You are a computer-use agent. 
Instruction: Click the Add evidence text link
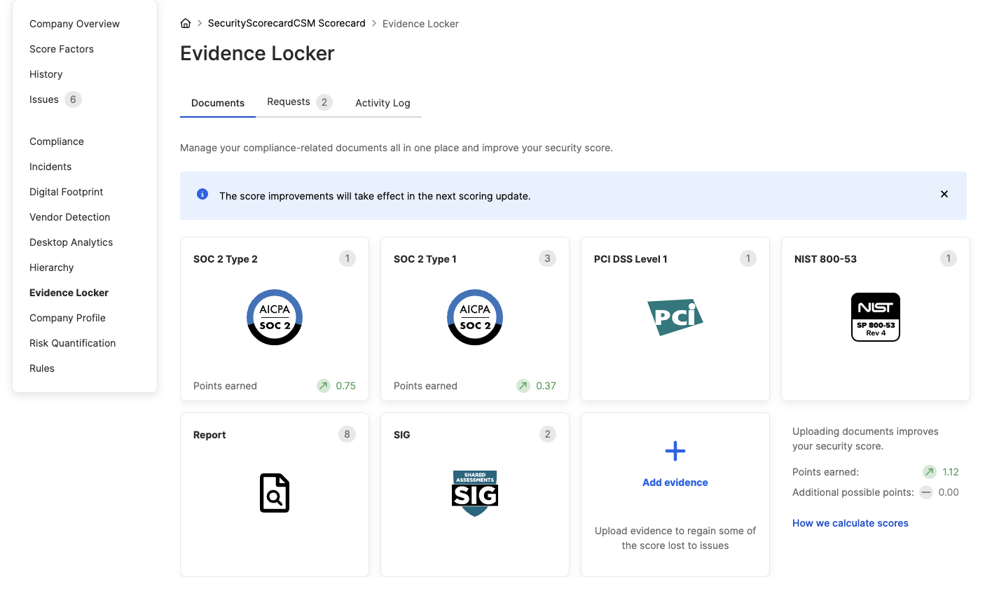tap(675, 482)
